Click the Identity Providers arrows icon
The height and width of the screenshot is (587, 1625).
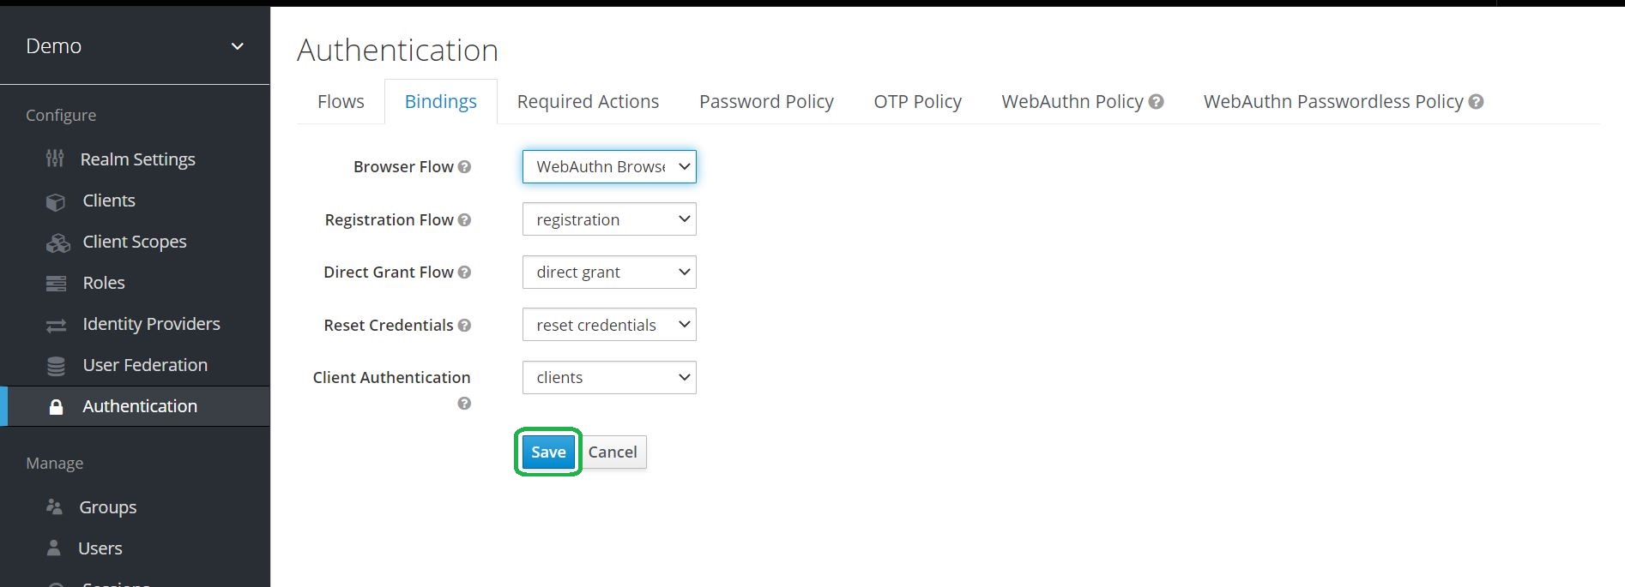pos(56,325)
